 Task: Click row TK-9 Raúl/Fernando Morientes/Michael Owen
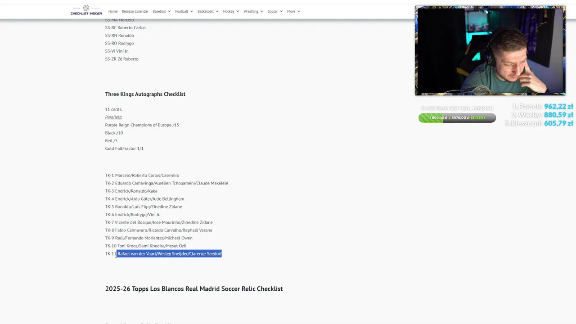coord(149,238)
